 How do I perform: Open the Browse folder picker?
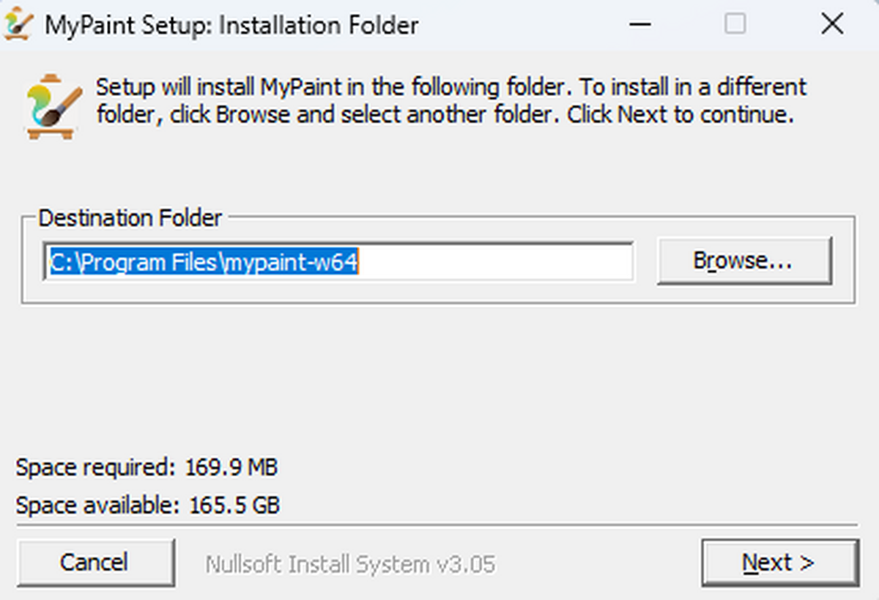pyautogui.click(x=743, y=261)
